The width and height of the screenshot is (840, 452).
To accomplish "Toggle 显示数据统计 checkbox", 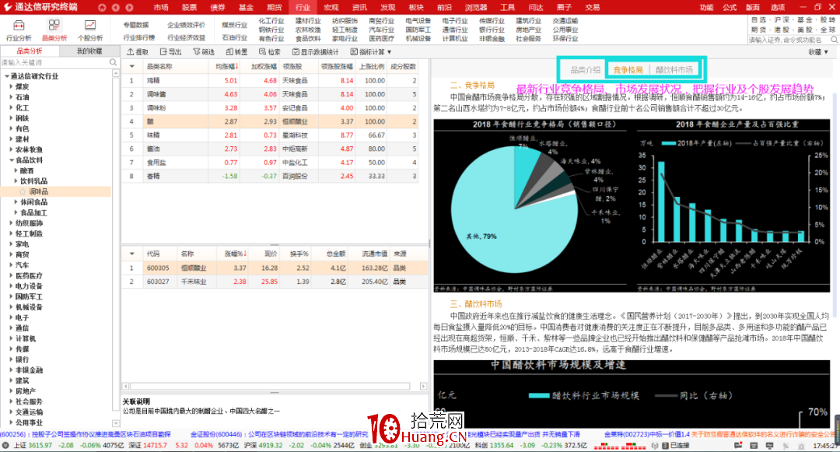I will pyautogui.click(x=296, y=52).
